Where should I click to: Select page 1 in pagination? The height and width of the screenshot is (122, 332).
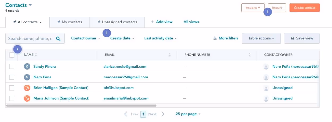[x=143, y=114]
